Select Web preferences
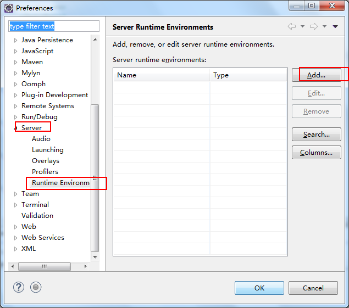 click(29, 227)
